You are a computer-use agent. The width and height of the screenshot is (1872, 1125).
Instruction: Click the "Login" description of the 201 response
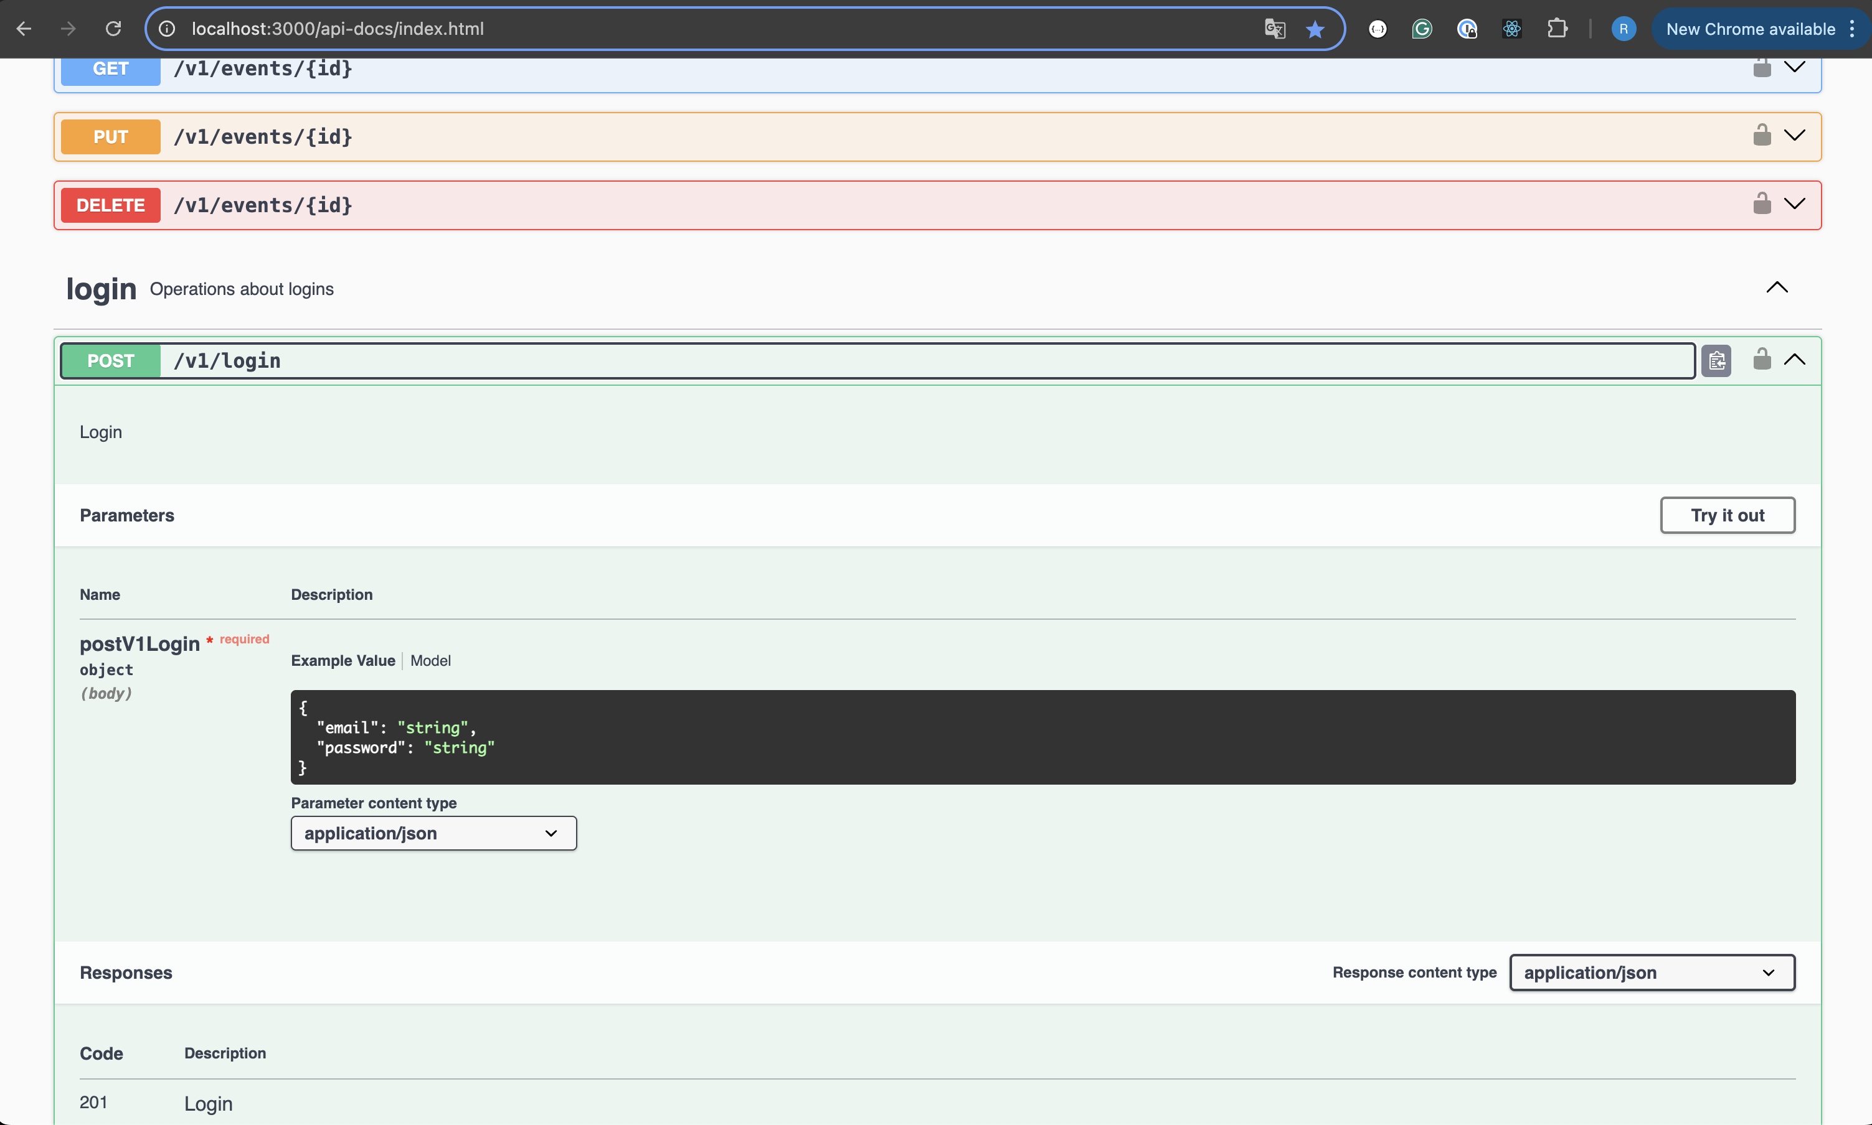[209, 1104]
